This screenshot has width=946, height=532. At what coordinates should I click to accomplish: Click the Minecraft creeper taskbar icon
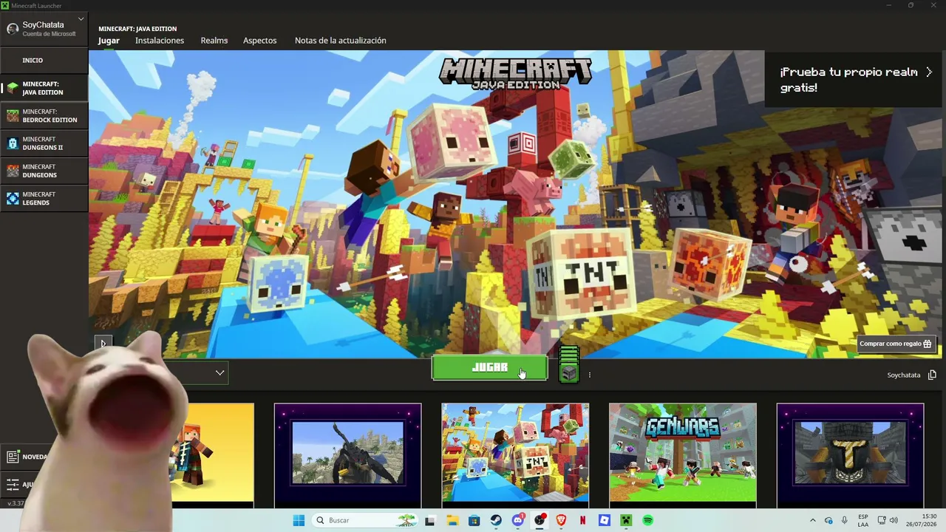coord(626,520)
